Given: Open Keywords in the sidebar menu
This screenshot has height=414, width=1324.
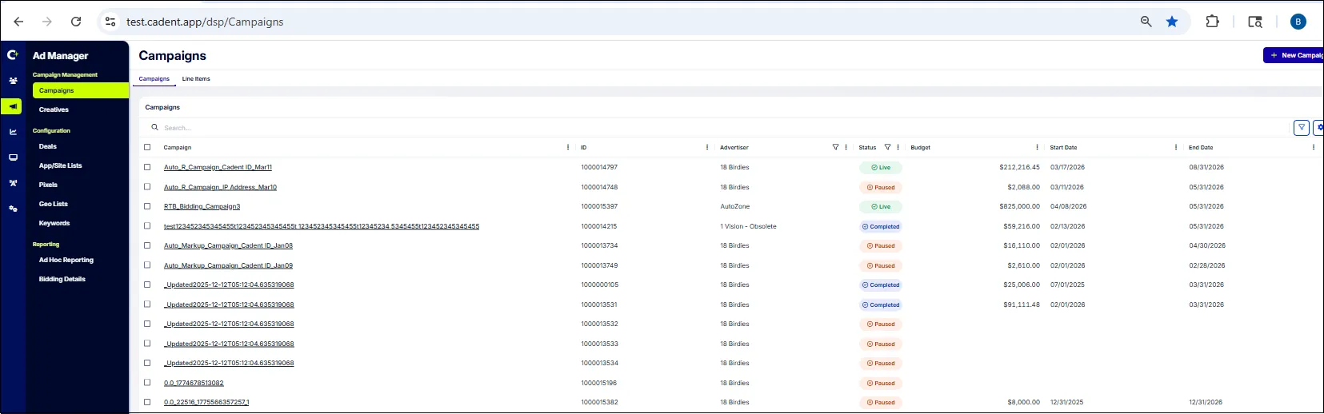Looking at the screenshot, I should coord(54,223).
